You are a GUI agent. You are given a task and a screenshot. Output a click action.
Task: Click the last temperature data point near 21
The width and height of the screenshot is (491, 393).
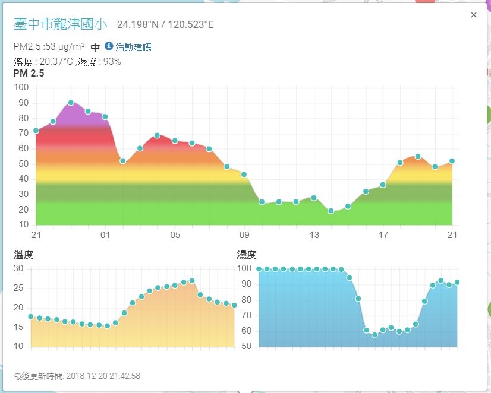(x=234, y=305)
